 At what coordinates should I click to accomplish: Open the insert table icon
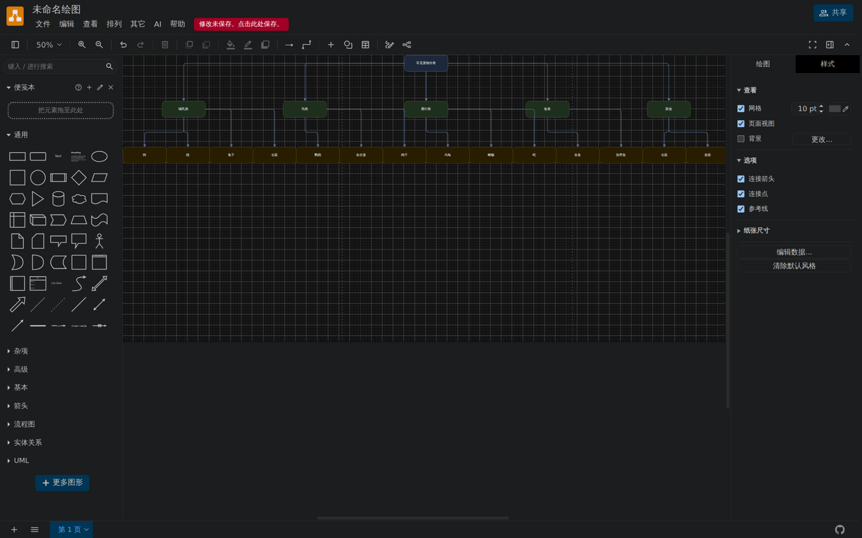pos(365,45)
